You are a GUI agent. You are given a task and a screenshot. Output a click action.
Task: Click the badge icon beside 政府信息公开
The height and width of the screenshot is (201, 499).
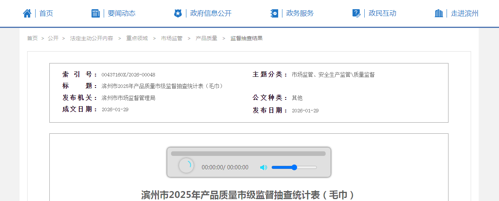coord(178,13)
